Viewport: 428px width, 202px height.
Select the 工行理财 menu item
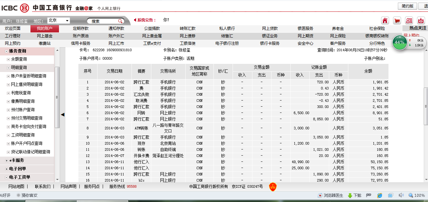(x=13, y=36)
